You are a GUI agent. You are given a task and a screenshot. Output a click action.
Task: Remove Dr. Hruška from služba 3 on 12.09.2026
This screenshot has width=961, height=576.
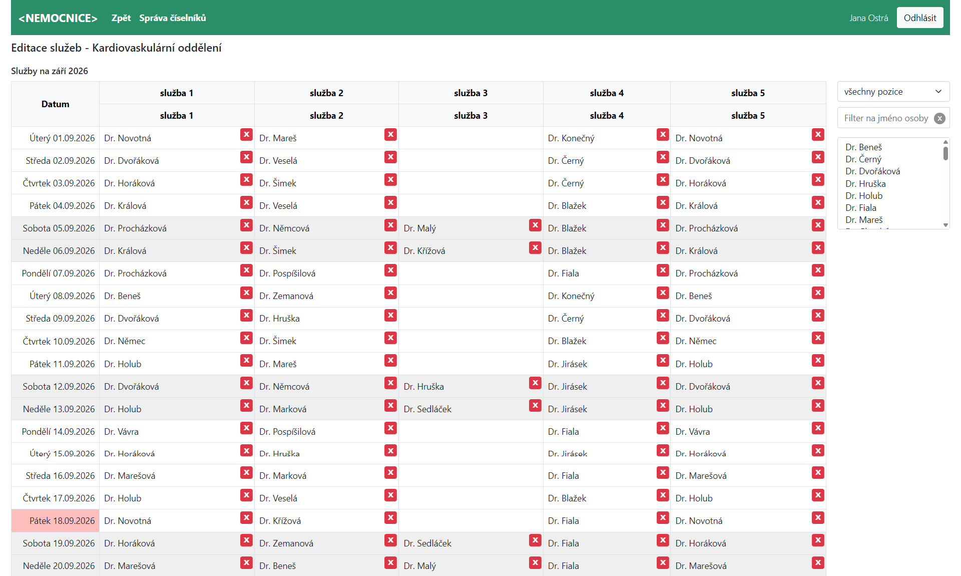tap(535, 383)
